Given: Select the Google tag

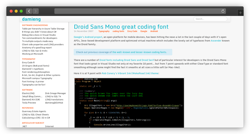Looking at the screenshot, I should 144,31.
